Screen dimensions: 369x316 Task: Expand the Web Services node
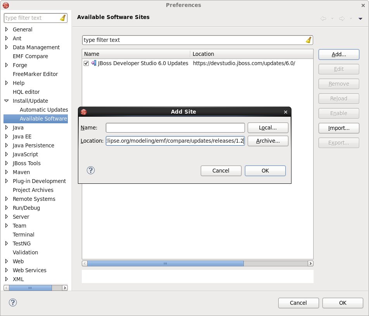tap(7, 270)
